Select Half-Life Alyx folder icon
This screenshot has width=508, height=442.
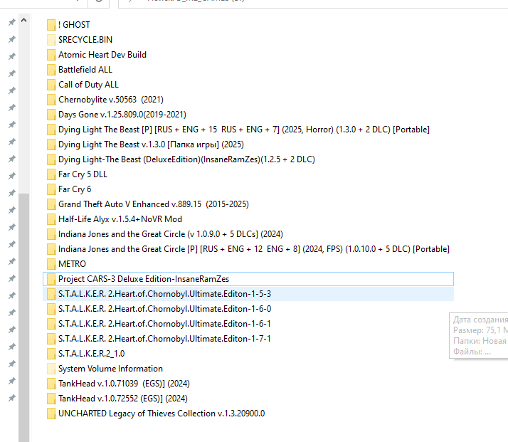(x=51, y=219)
